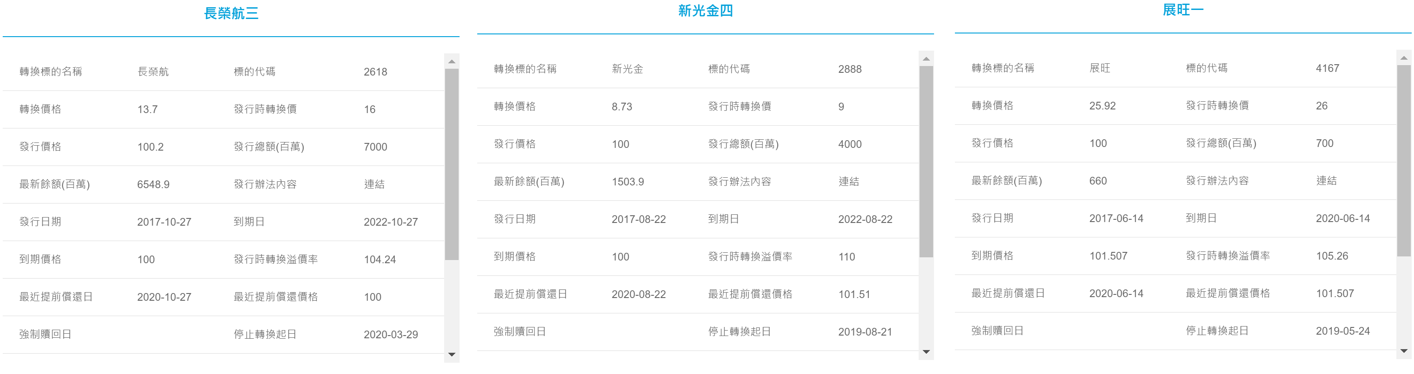Image resolution: width=1414 pixels, height=374 pixels.
Task: Click scroll-up arrow in 新光金四 panel
Action: click(926, 59)
